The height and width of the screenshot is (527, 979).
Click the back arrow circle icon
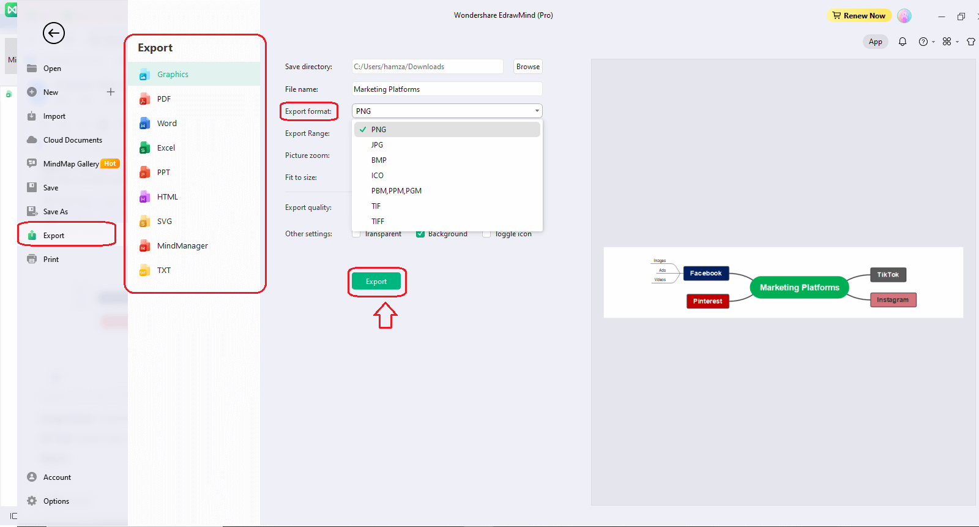54,33
